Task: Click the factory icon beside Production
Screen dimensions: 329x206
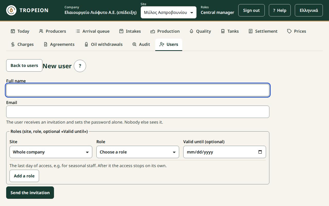Action: tap(153, 31)
